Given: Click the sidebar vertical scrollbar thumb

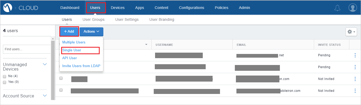Looking at the screenshot, I should pyautogui.click(x=53, y=70).
